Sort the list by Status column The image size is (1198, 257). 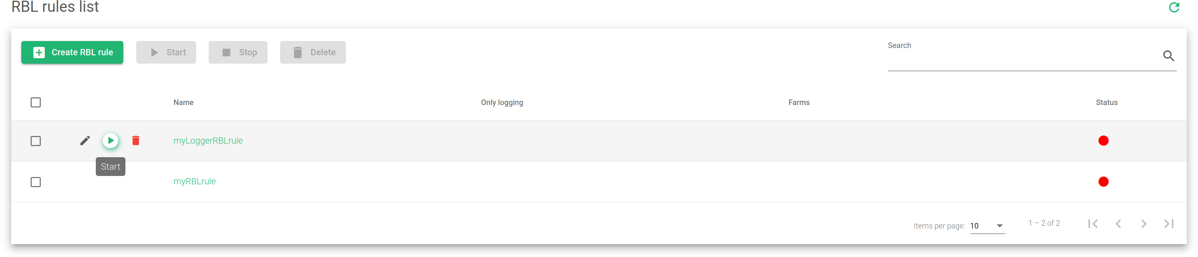click(x=1106, y=103)
